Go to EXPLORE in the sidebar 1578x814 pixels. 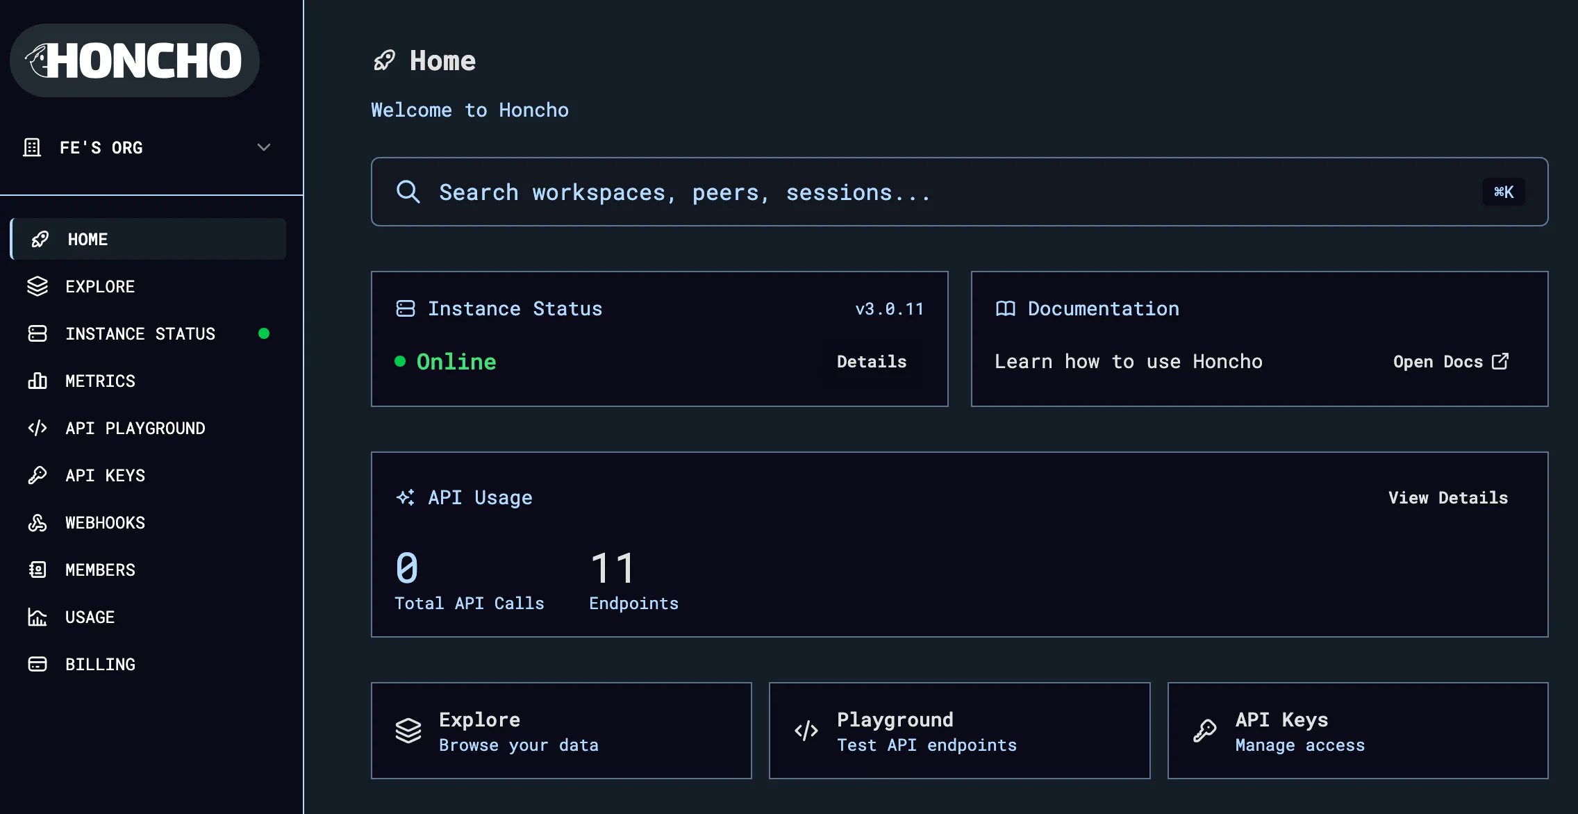coord(100,286)
